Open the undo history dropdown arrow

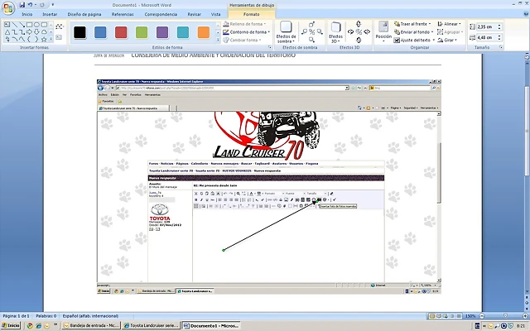[35, 5]
